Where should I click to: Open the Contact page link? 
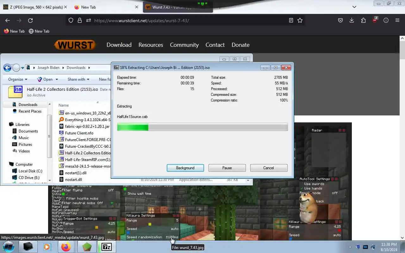[215, 45]
